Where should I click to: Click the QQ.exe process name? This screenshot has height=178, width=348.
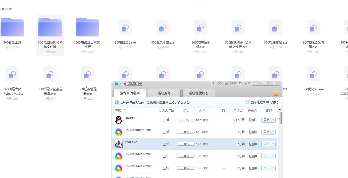(x=130, y=118)
